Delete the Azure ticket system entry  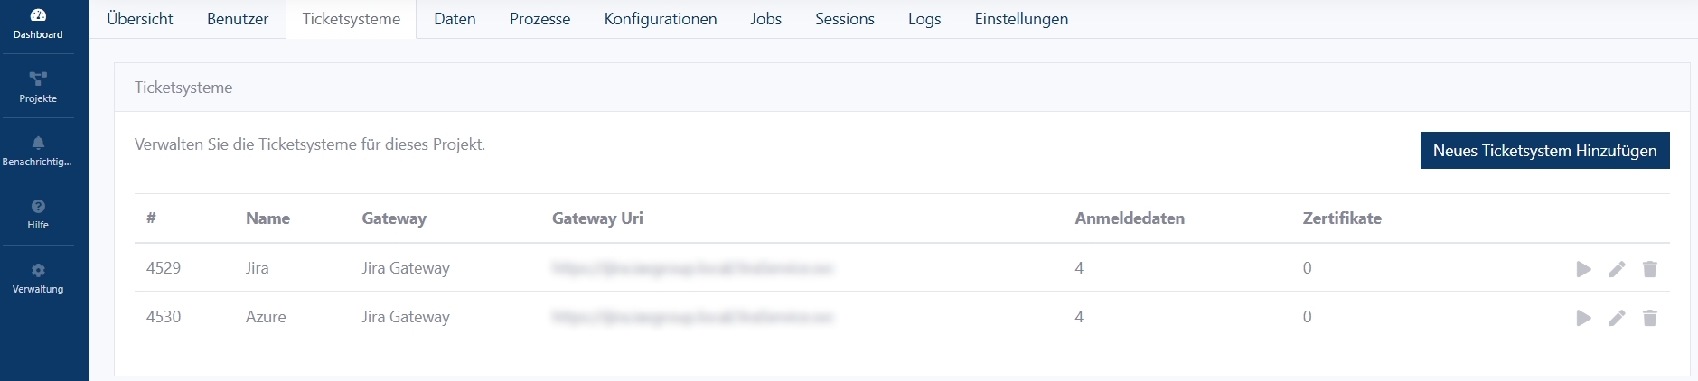point(1649,318)
